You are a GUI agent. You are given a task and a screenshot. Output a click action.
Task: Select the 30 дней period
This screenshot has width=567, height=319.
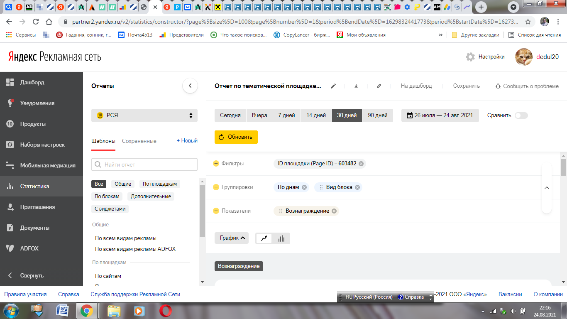(x=347, y=115)
